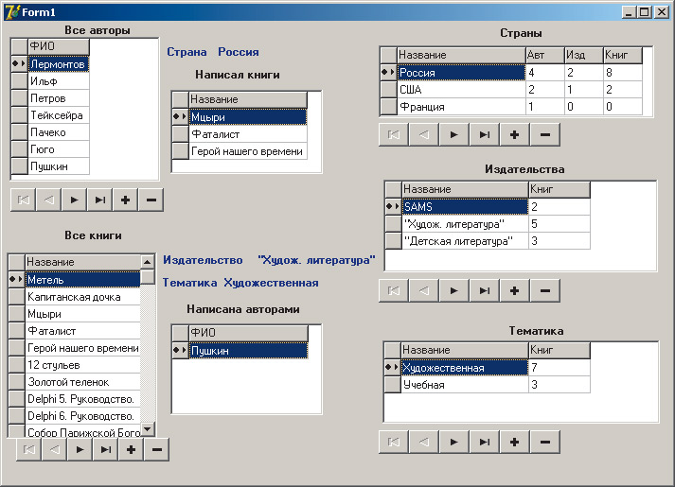Add a new topic with the plus button

(514, 442)
